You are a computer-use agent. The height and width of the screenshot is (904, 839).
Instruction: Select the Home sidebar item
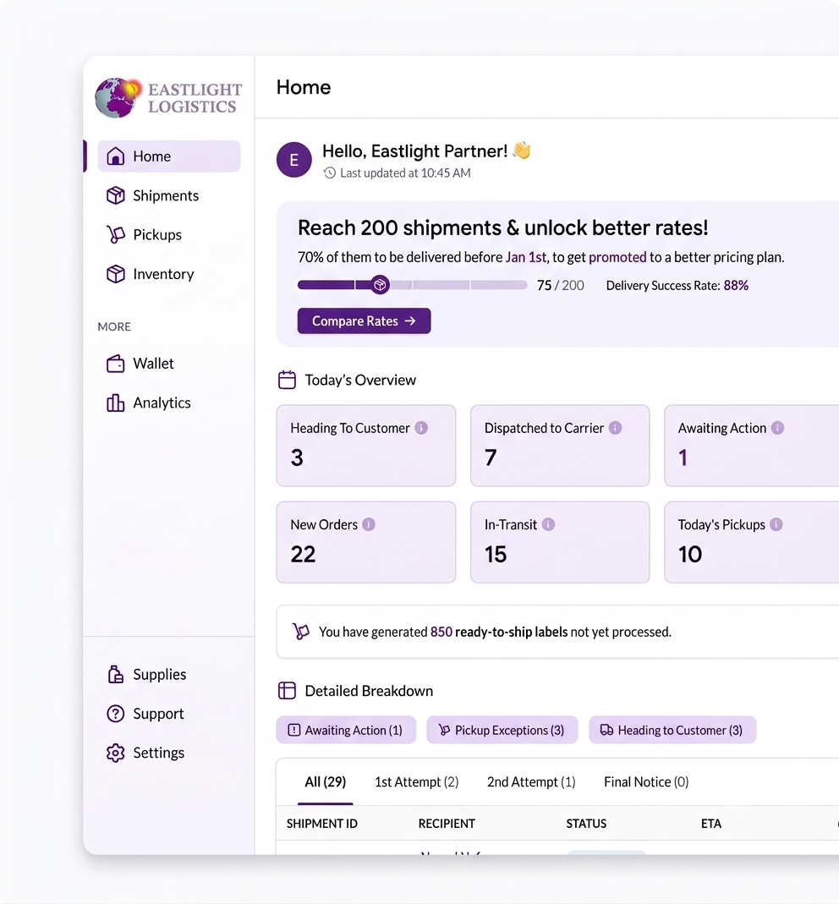169,156
